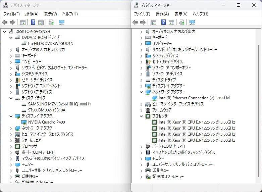Click NVIDIA Quadro P400 display adapter icon

pos(24,122)
